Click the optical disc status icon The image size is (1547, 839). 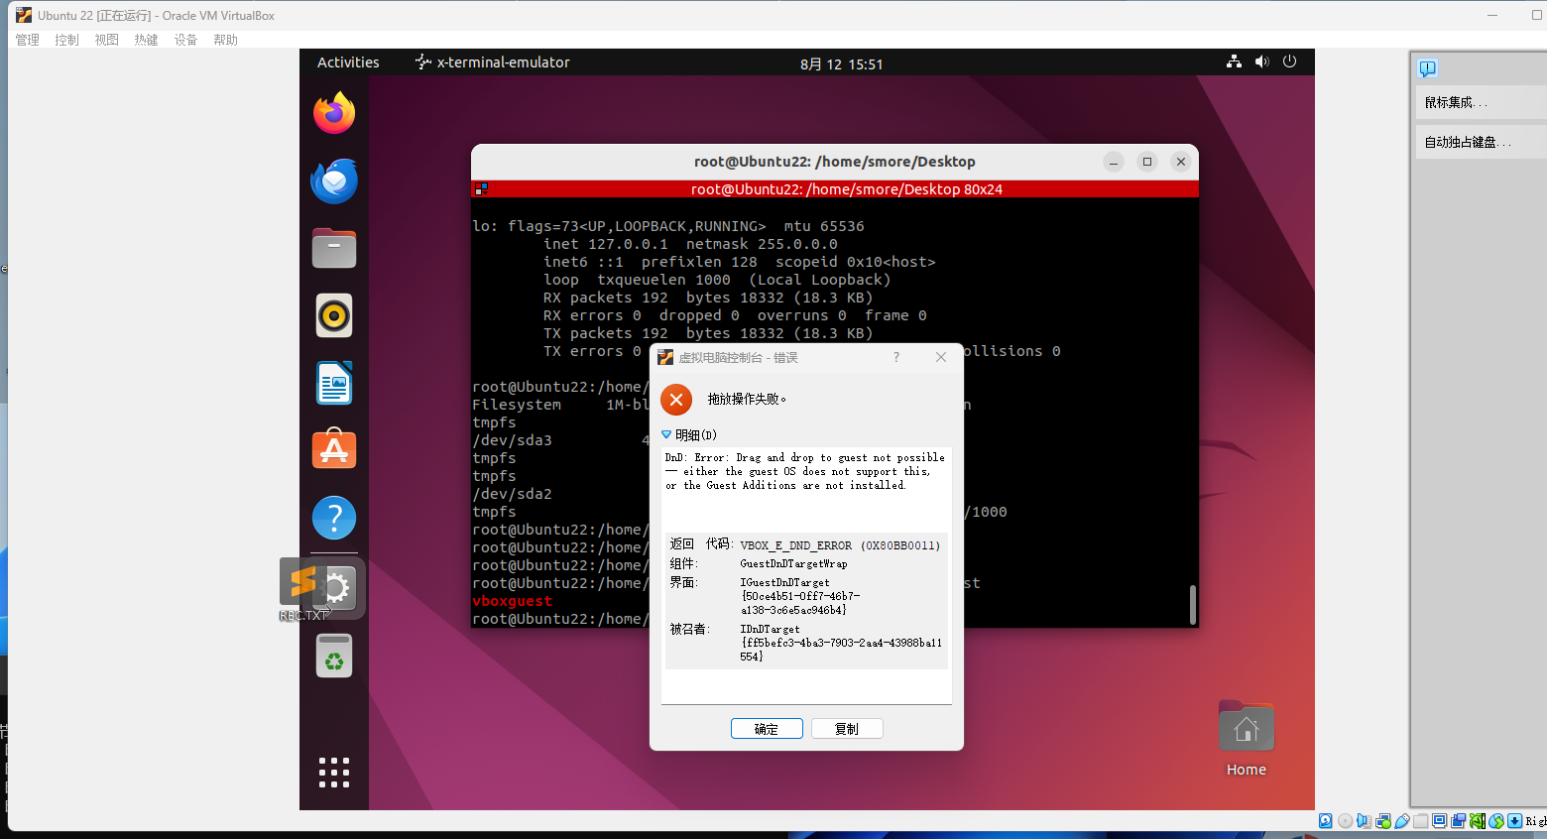coord(1345,821)
